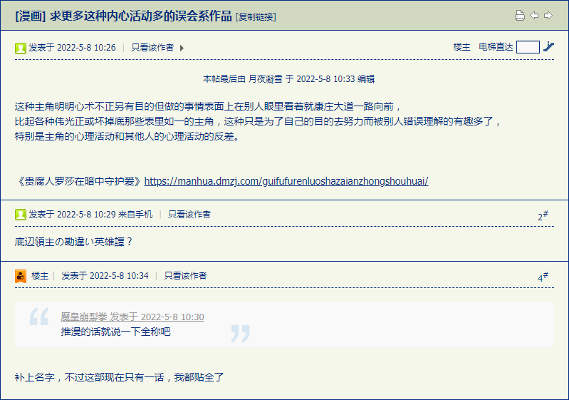Click the line 特别是主角的心理活动
The width and height of the screenshot is (569, 400).
[127, 136]
